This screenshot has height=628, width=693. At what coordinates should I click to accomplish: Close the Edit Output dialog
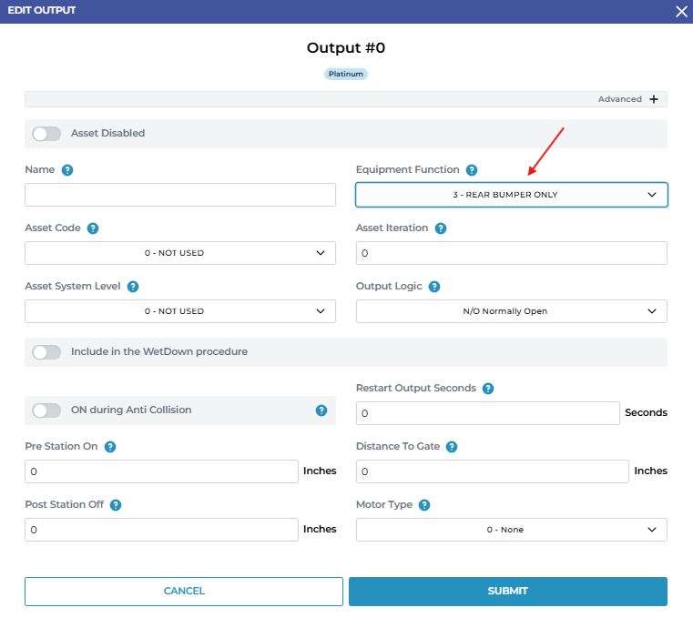point(681,11)
